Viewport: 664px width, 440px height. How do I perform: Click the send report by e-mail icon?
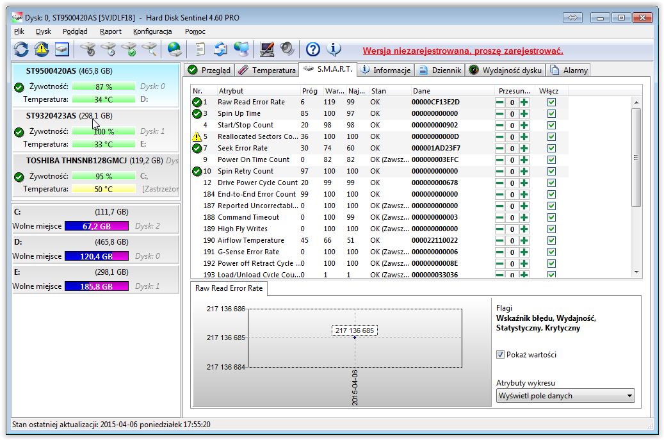click(x=220, y=49)
